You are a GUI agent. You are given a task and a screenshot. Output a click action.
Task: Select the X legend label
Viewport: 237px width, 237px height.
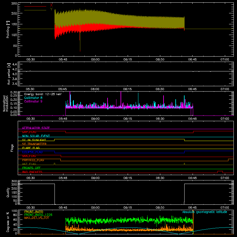tap(51, 5)
